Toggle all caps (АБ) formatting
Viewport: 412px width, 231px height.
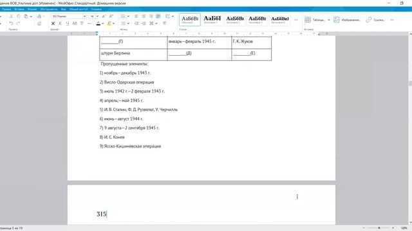pyautogui.click(x=75, y=24)
